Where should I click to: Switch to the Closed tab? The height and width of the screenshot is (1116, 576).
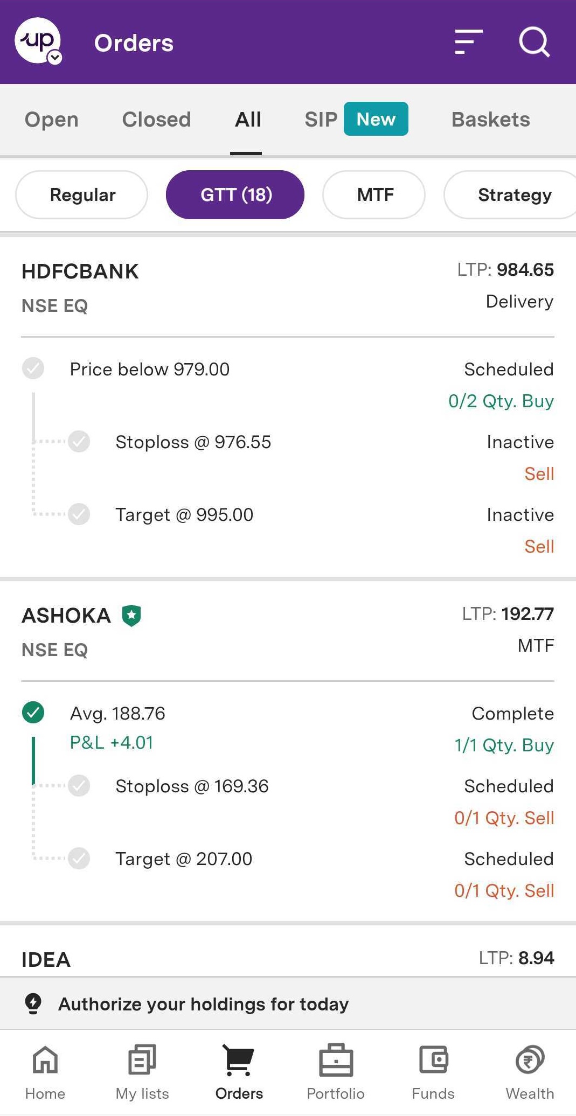[156, 120]
